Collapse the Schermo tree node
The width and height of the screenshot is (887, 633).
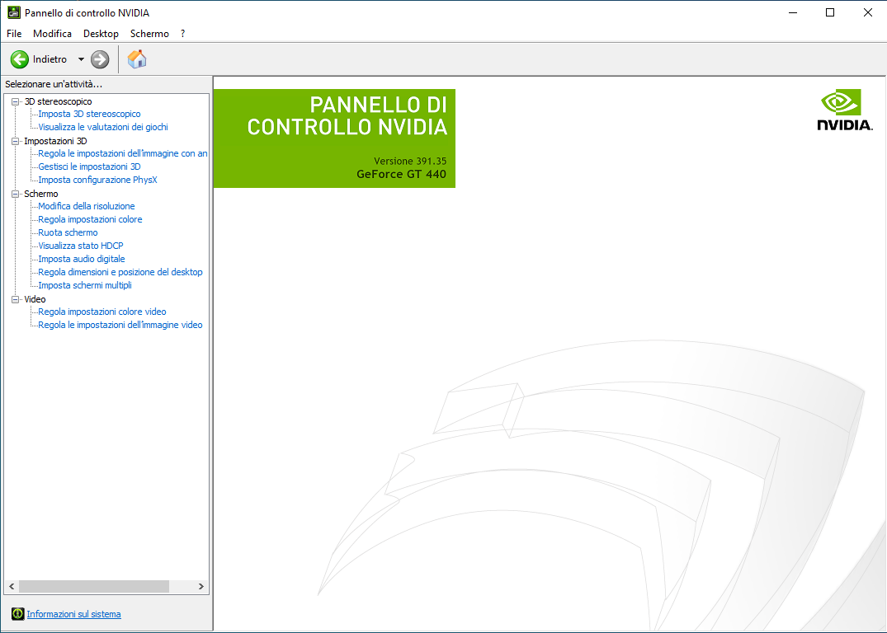tap(16, 194)
